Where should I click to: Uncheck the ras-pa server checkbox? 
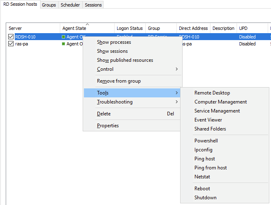pyautogui.click(x=11, y=44)
